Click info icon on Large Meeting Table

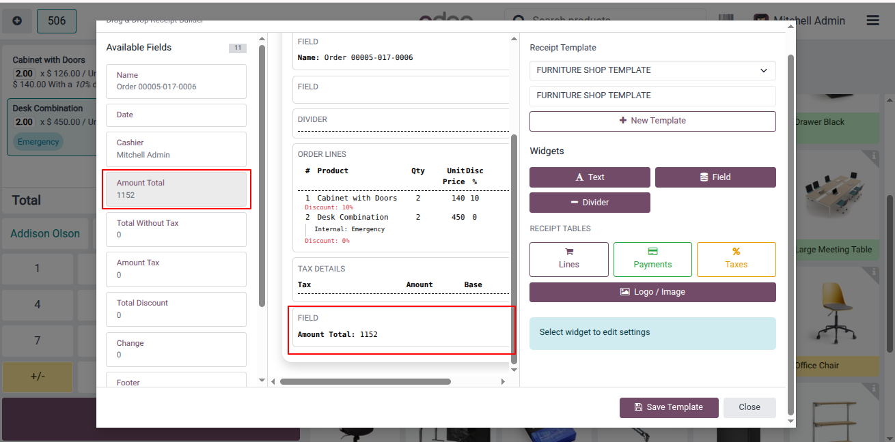pyautogui.click(x=874, y=156)
